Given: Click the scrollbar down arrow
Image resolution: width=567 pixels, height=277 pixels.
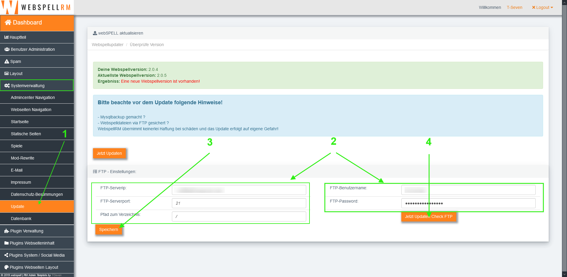Looking at the screenshot, I should pos(564,274).
